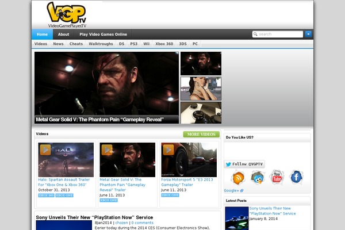Open Sony Unveils PlayStation Now article headline
The image size is (345, 230).
[94, 217]
